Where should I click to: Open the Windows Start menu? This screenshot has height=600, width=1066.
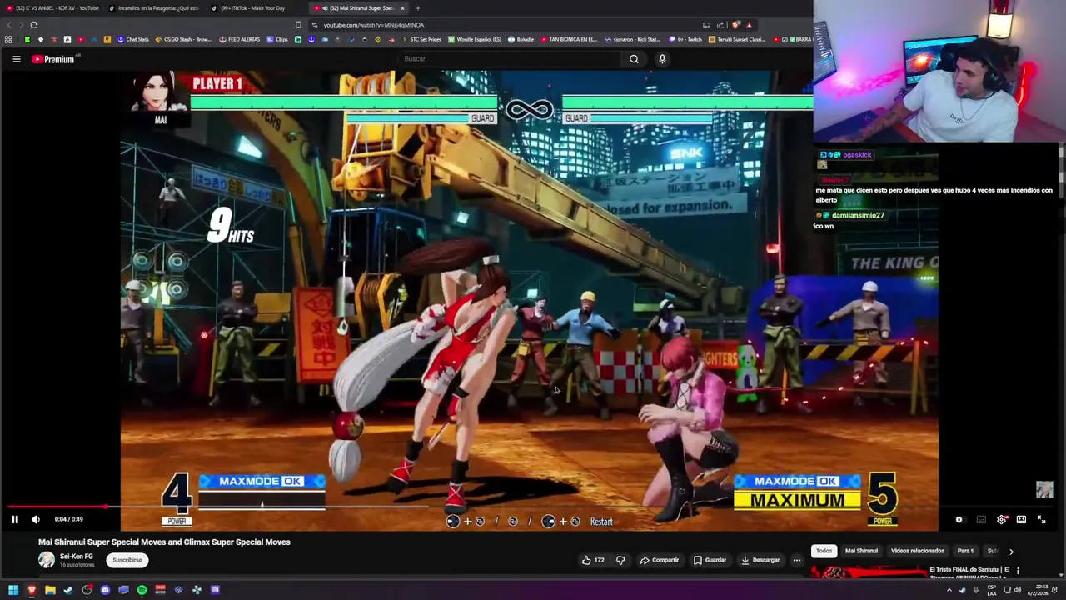tap(13, 590)
